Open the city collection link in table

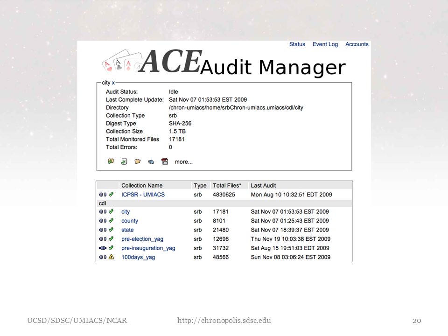tap(126, 212)
